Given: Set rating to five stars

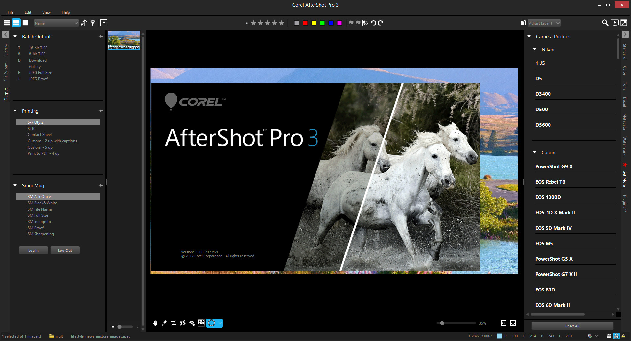Looking at the screenshot, I should tap(281, 23).
